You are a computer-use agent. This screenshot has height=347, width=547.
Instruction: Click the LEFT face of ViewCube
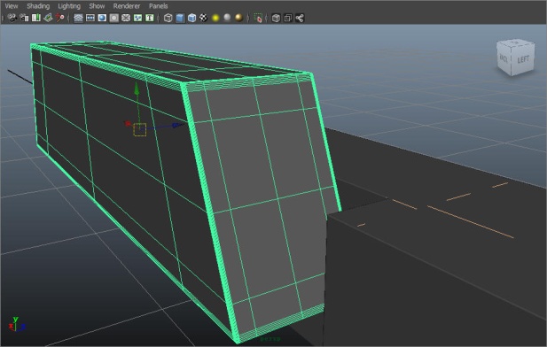click(523, 59)
